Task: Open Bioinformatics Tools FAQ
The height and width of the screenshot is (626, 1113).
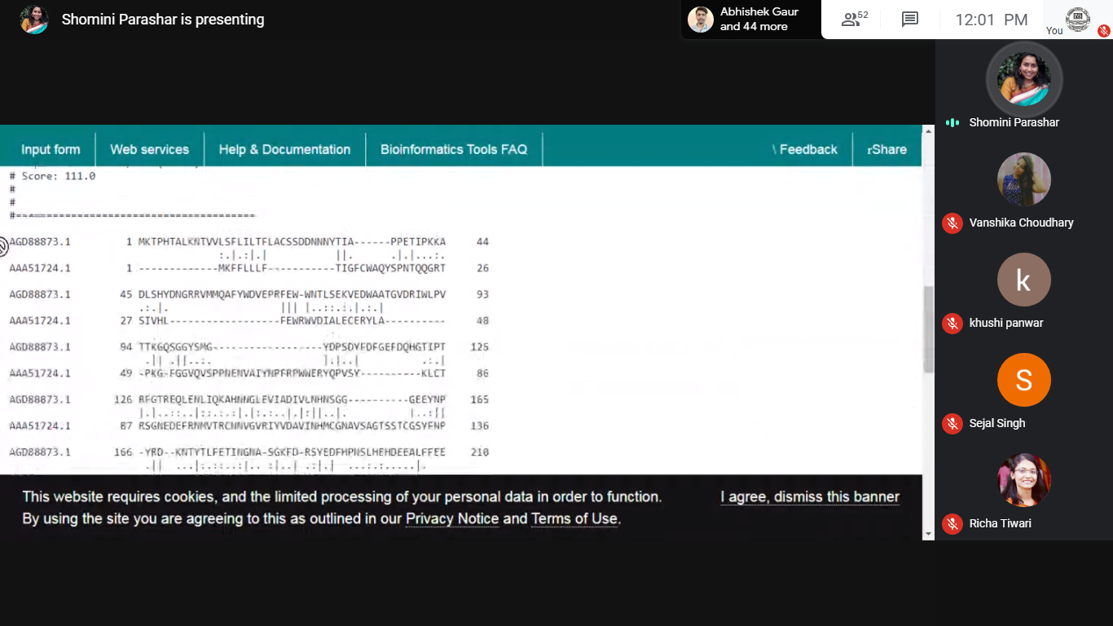Action: (x=454, y=149)
